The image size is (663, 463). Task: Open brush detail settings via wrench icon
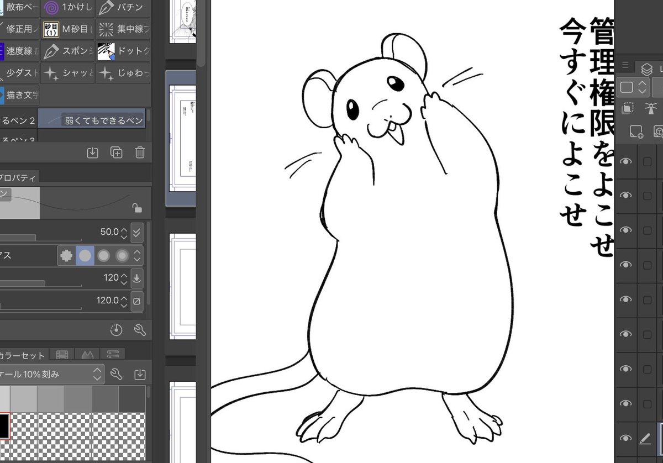pyautogui.click(x=140, y=329)
